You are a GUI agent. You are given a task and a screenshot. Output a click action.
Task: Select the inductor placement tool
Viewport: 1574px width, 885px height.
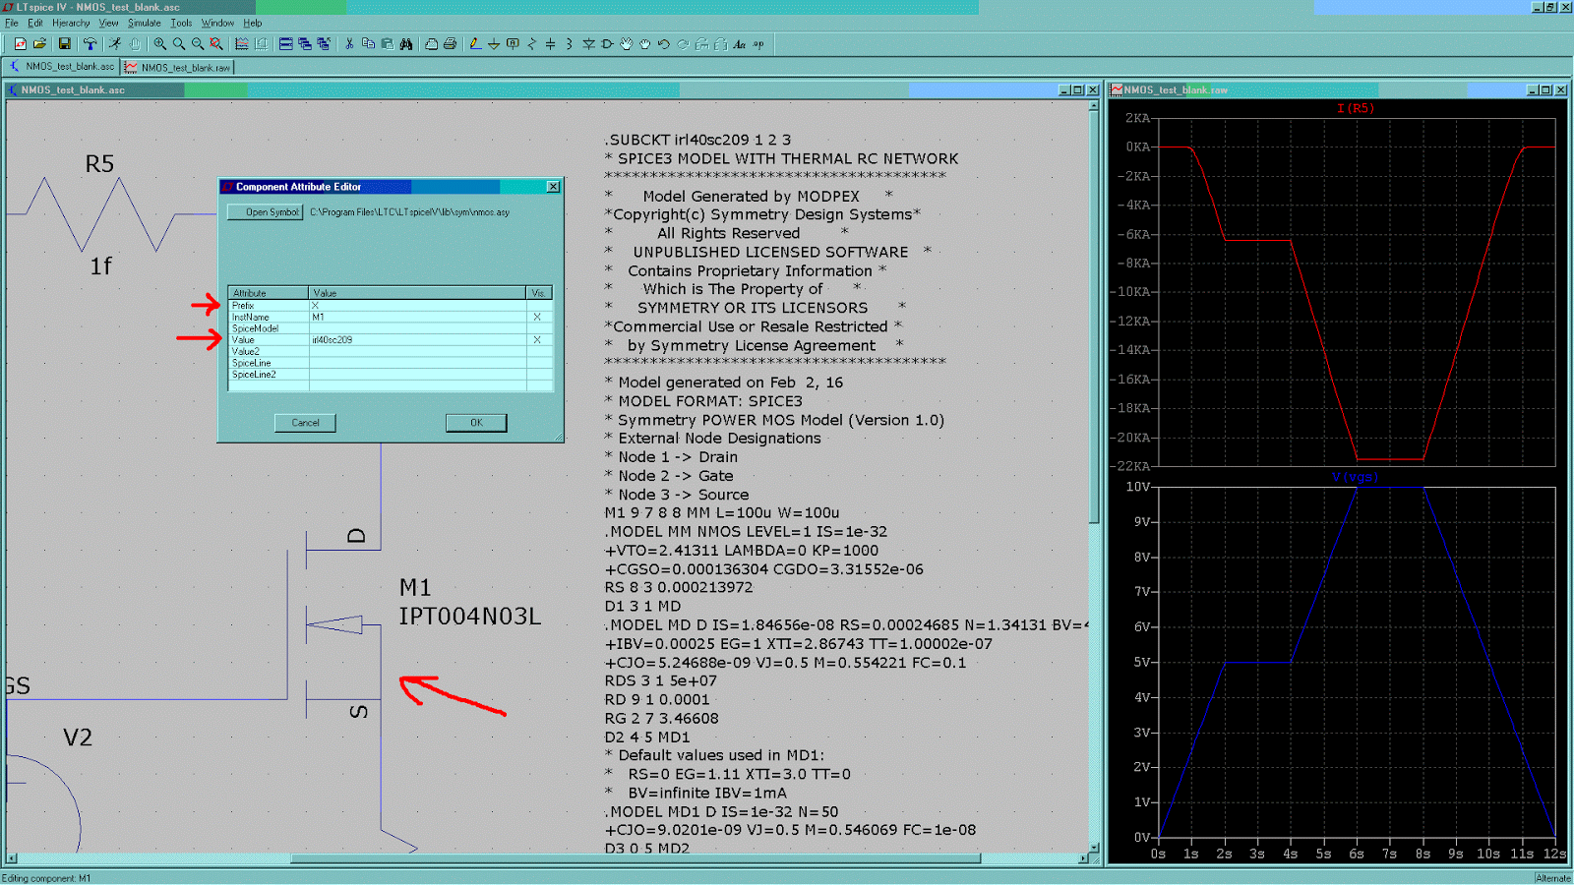pyautogui.click(x=569, y=44)
